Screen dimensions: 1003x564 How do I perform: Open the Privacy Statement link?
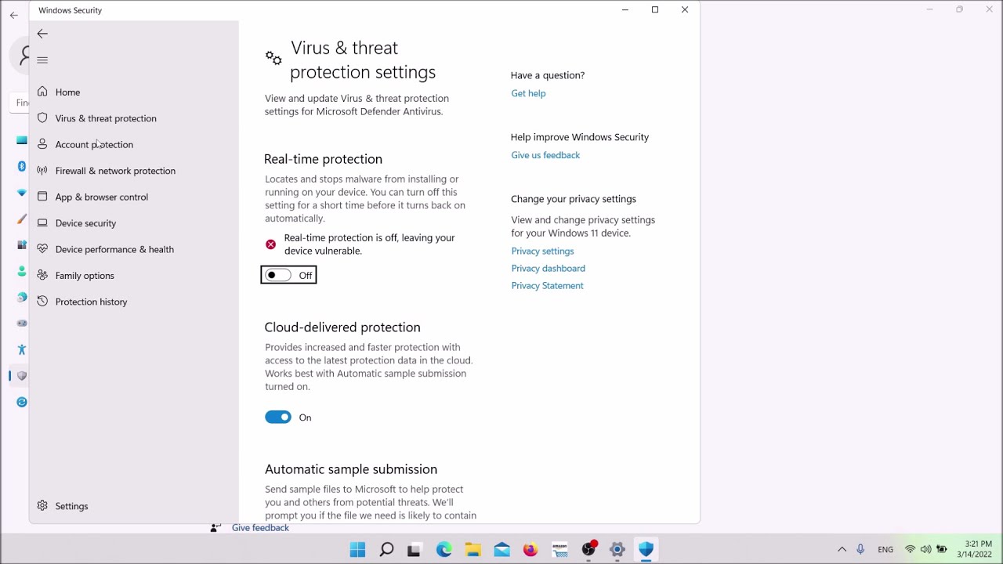547,286
